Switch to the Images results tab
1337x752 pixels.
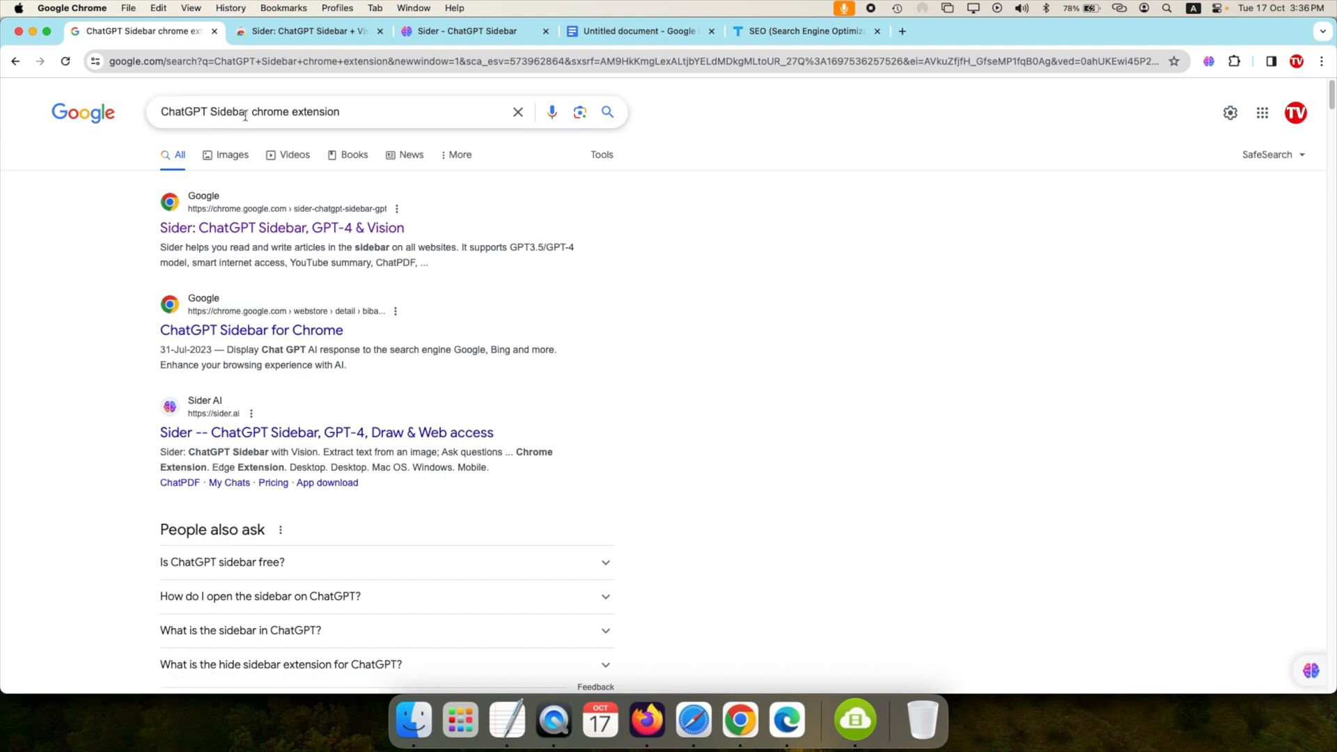(226, 155)
